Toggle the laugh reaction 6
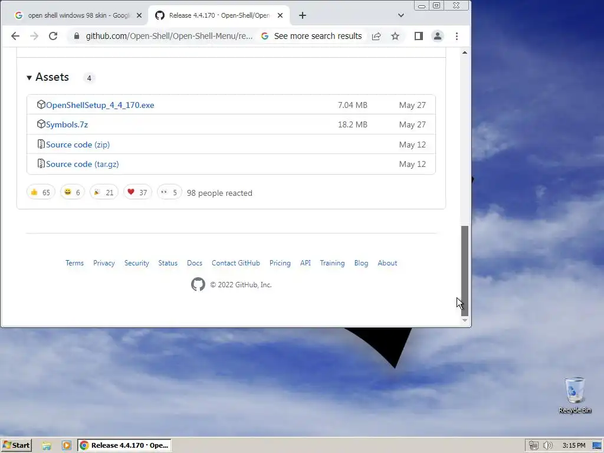This screenshot has height=453, width=604. (73, 192)
